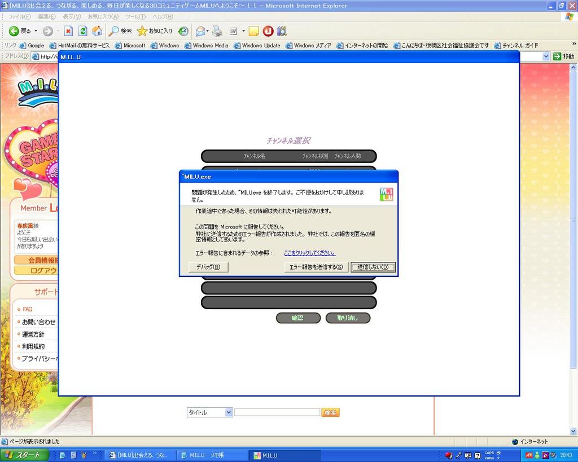Click the ここをクリックしてください link
This screenshot has height=462, width=578.
(x=310, y=253)
